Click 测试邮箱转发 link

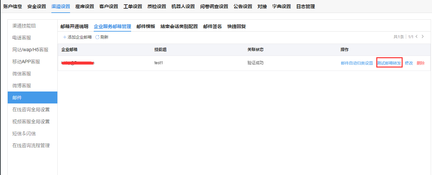[x=389, y=63]
